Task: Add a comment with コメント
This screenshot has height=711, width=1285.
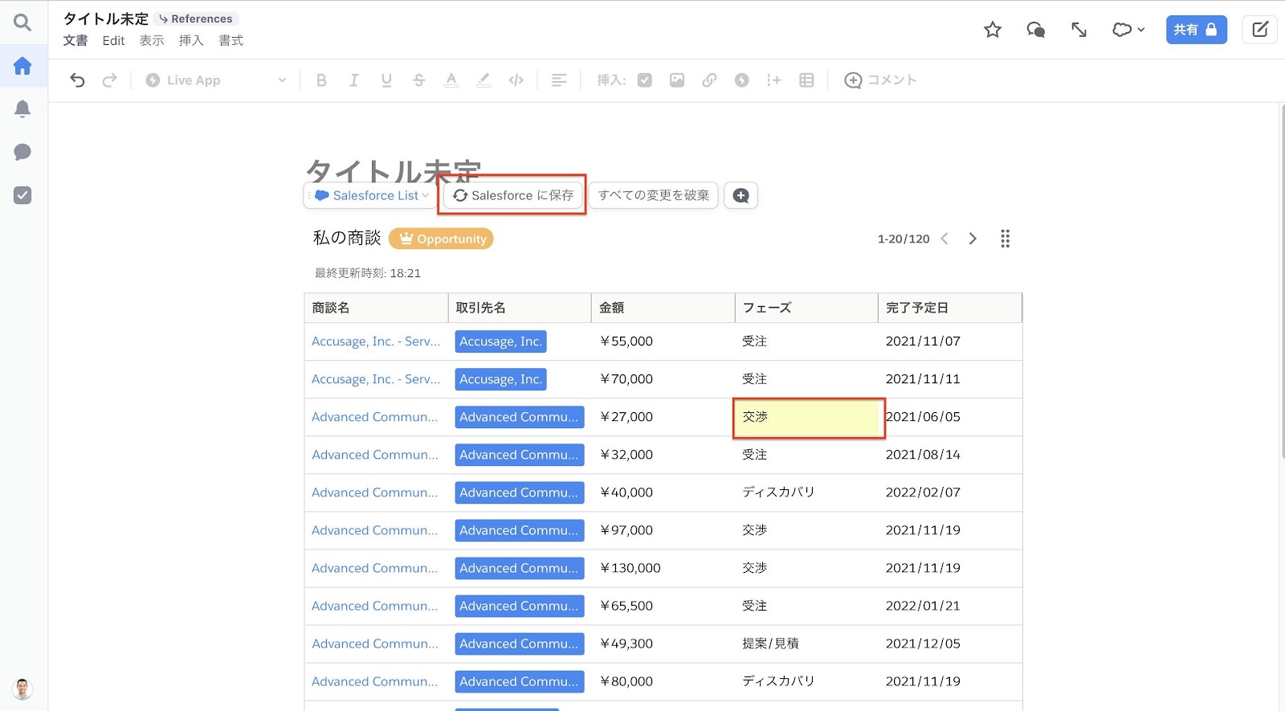Action: tap(880, 80)
